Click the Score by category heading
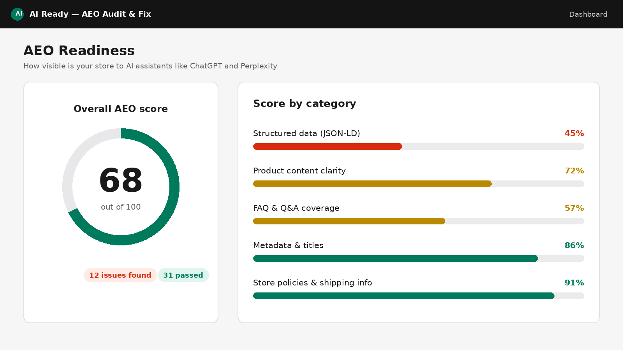This screenshot has width=623, height=350. coord(304,103)
